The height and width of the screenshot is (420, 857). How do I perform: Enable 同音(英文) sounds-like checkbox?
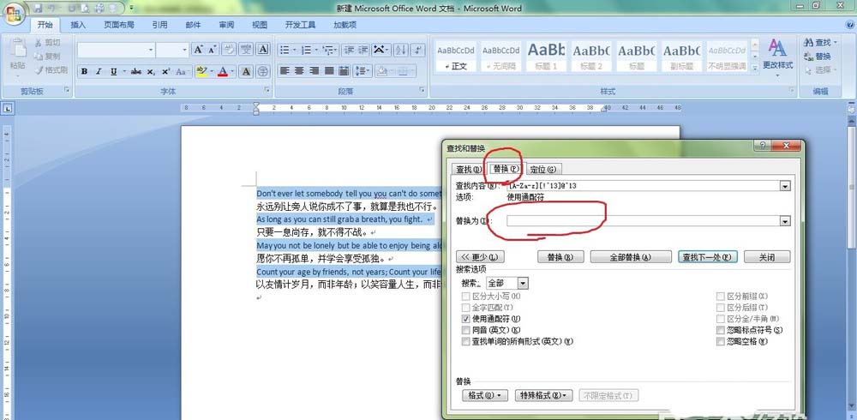(465, 330)
